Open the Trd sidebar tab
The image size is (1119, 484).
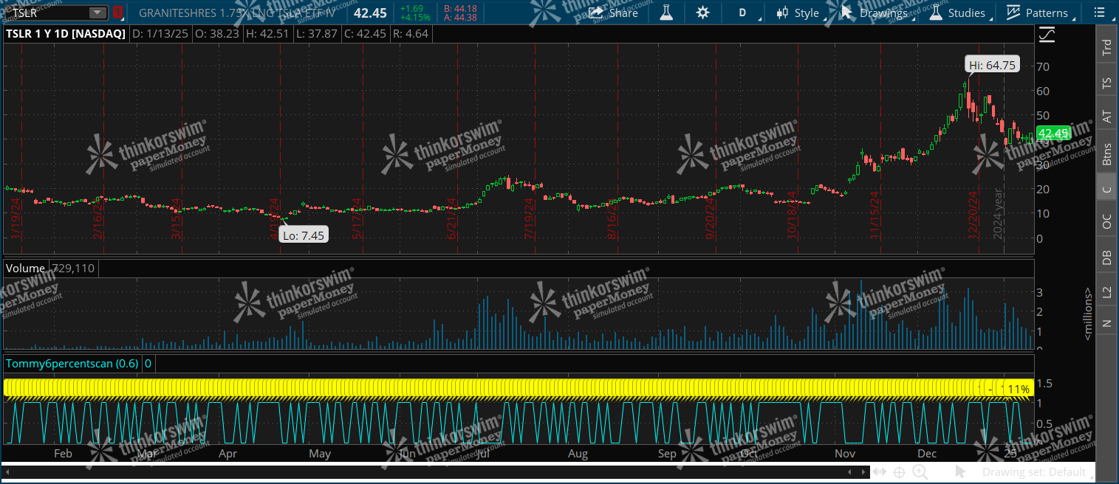[1106, 48]
